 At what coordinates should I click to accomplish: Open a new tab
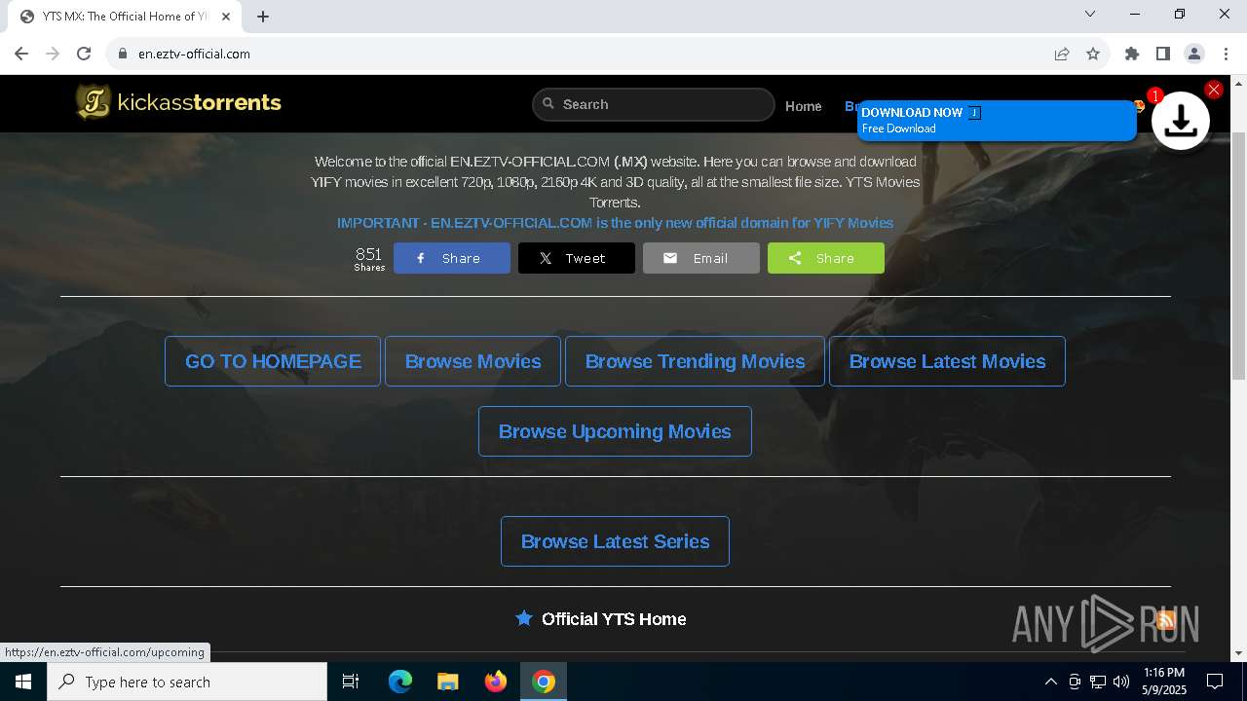tap(263, 17)
